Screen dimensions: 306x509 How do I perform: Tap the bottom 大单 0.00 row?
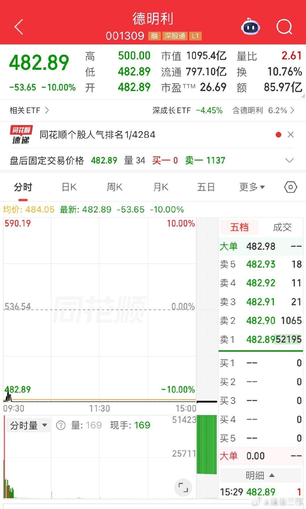pyautogui.click(x=261, y=456)
